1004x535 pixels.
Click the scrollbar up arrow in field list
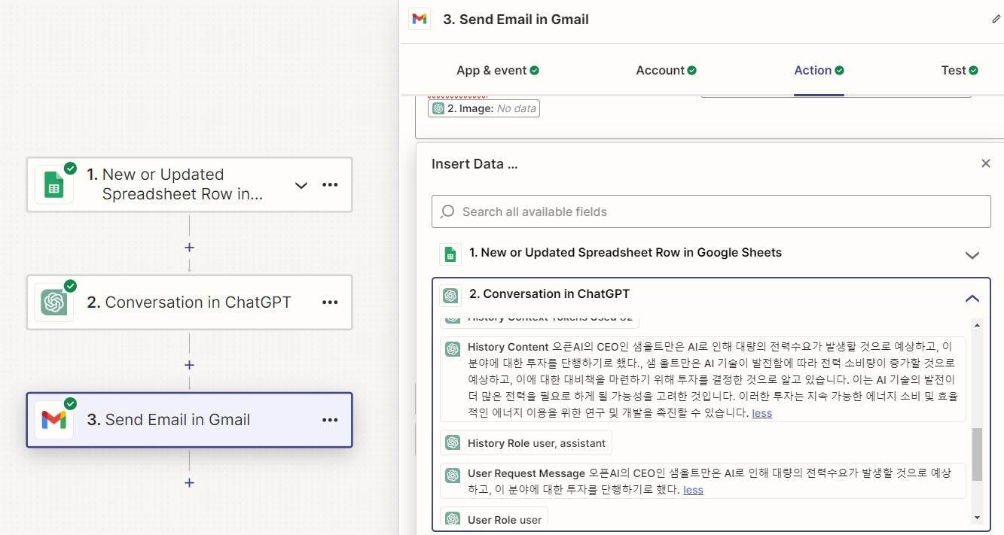click(977, 325)
